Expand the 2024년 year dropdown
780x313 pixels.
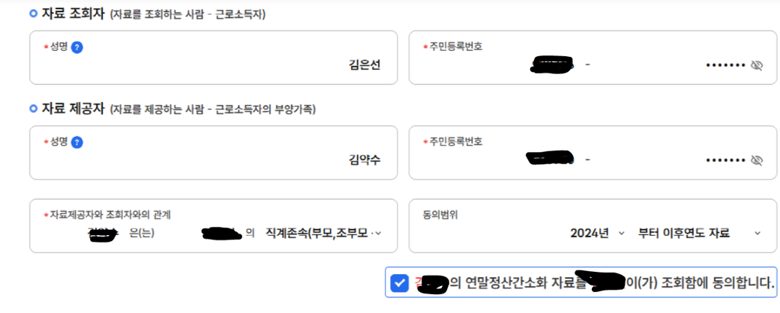coord(597,233)
